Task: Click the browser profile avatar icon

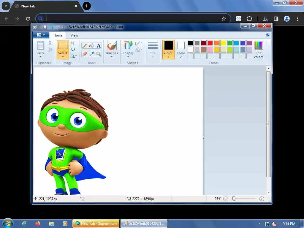Action: (x=286, y=19)
